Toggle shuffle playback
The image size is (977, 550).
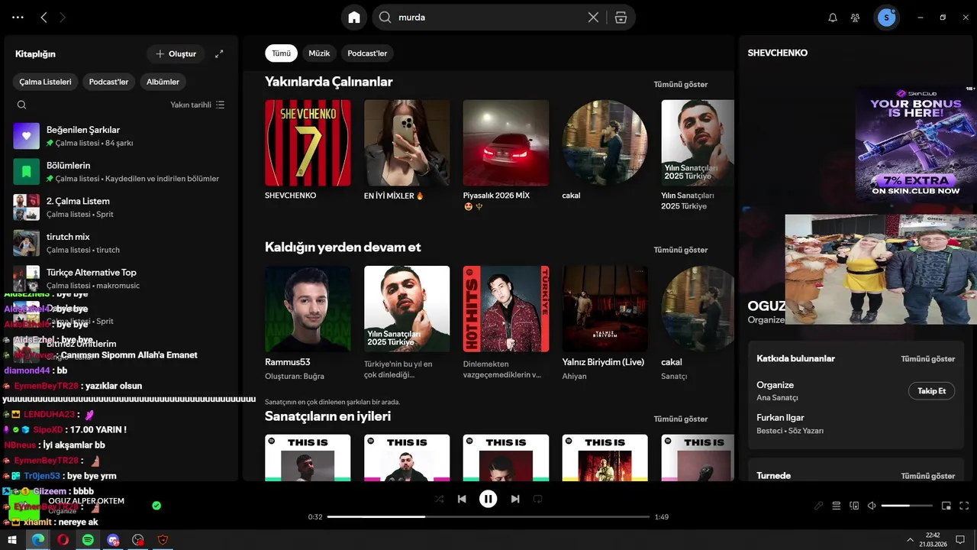click(x=439, y=499)
